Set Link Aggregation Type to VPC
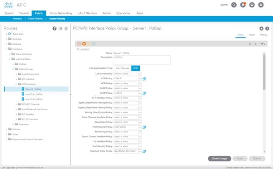Viewport: 273px width, 169px height. pyautogui.click(x=135, y=68)
